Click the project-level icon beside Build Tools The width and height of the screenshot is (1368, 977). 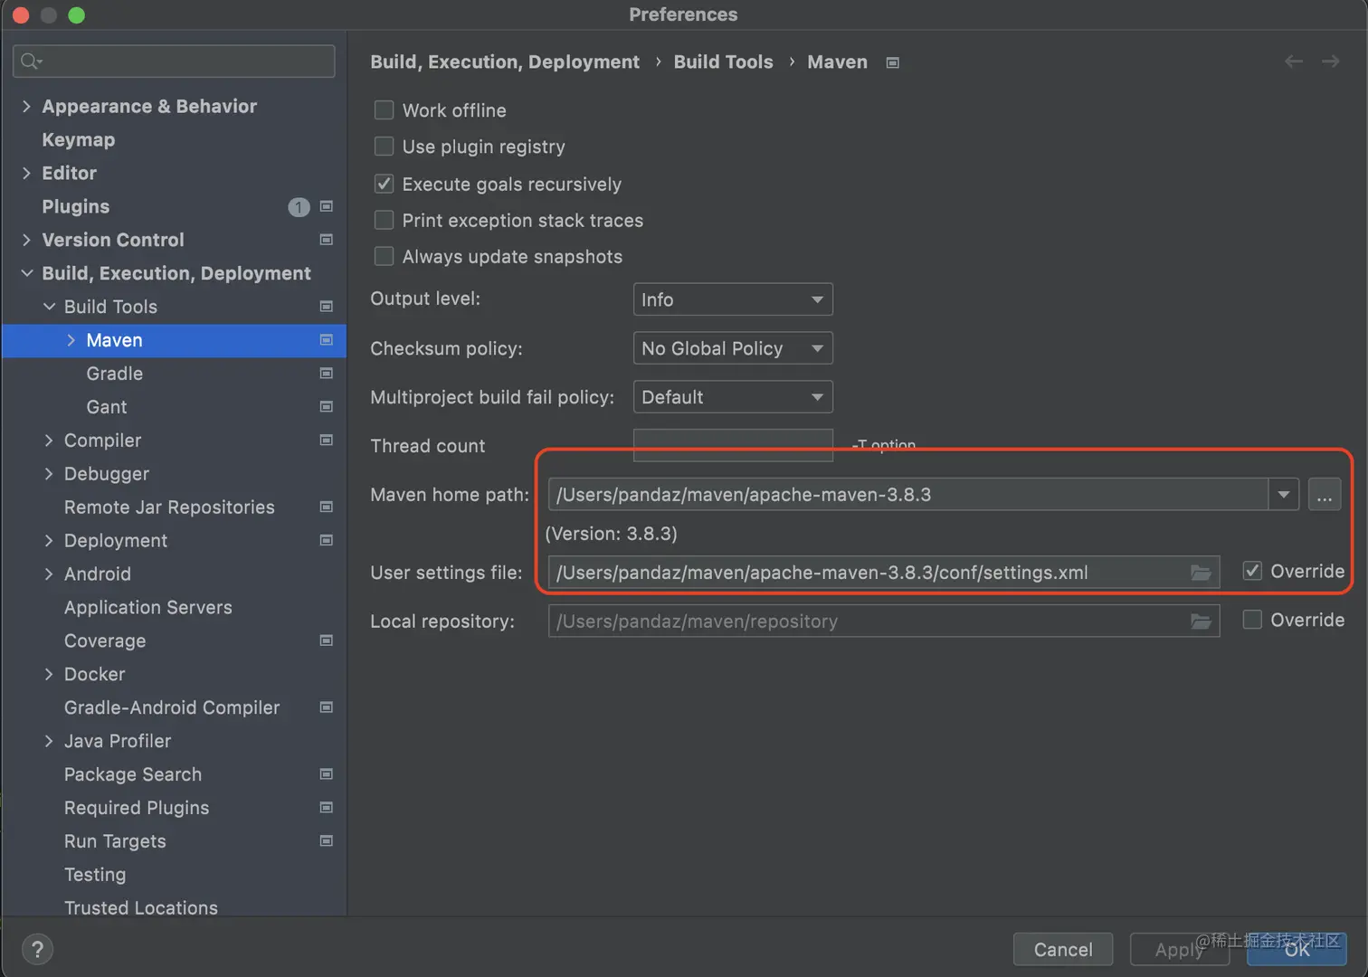click(327, 307)
